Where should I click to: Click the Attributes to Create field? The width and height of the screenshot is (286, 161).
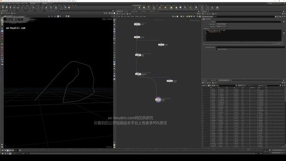coord(250,47)
